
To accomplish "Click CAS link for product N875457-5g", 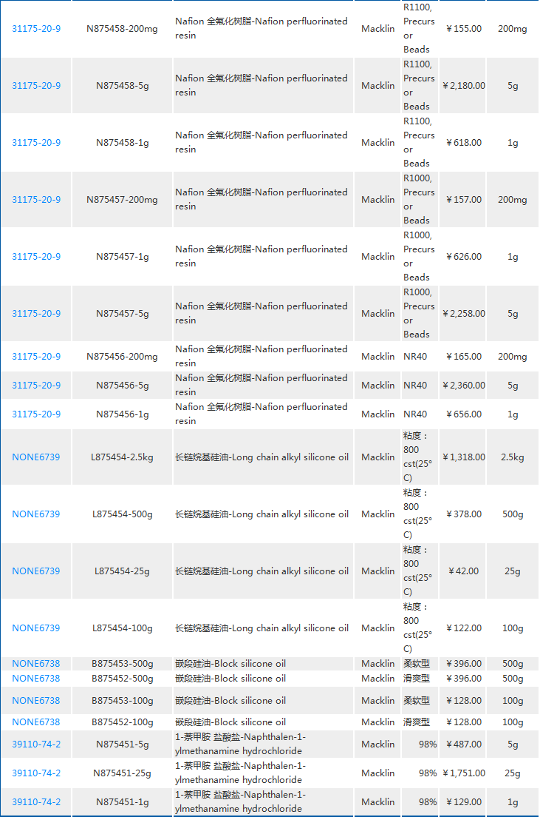I will tap(36, 314).
